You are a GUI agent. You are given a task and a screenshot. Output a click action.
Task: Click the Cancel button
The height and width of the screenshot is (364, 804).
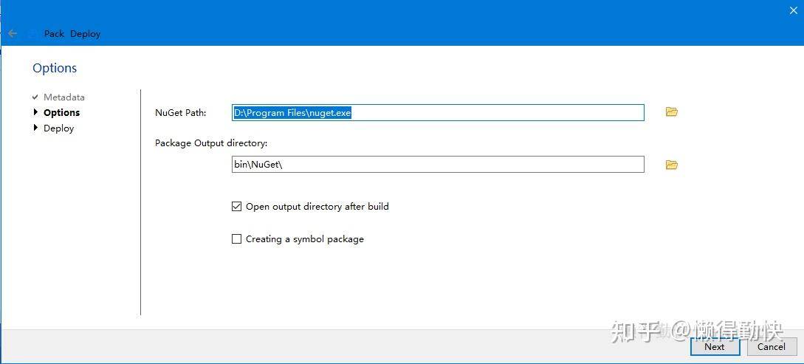pos(772,346)
